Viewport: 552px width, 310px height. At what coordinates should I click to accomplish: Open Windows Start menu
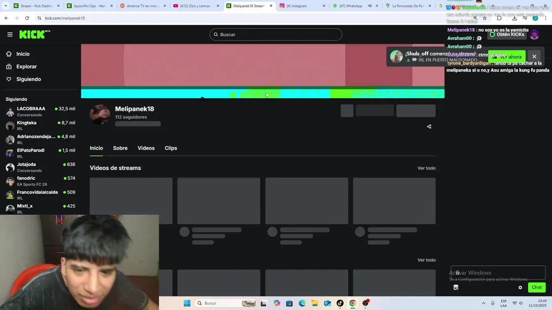(x=187, y=303)
